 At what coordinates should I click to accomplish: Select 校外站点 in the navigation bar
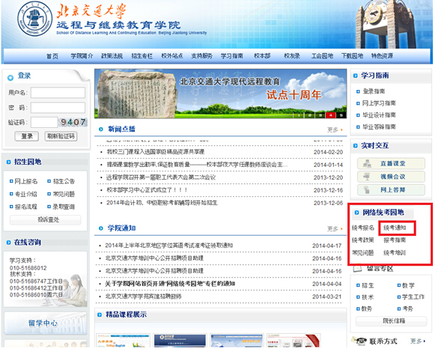[172, 56]
